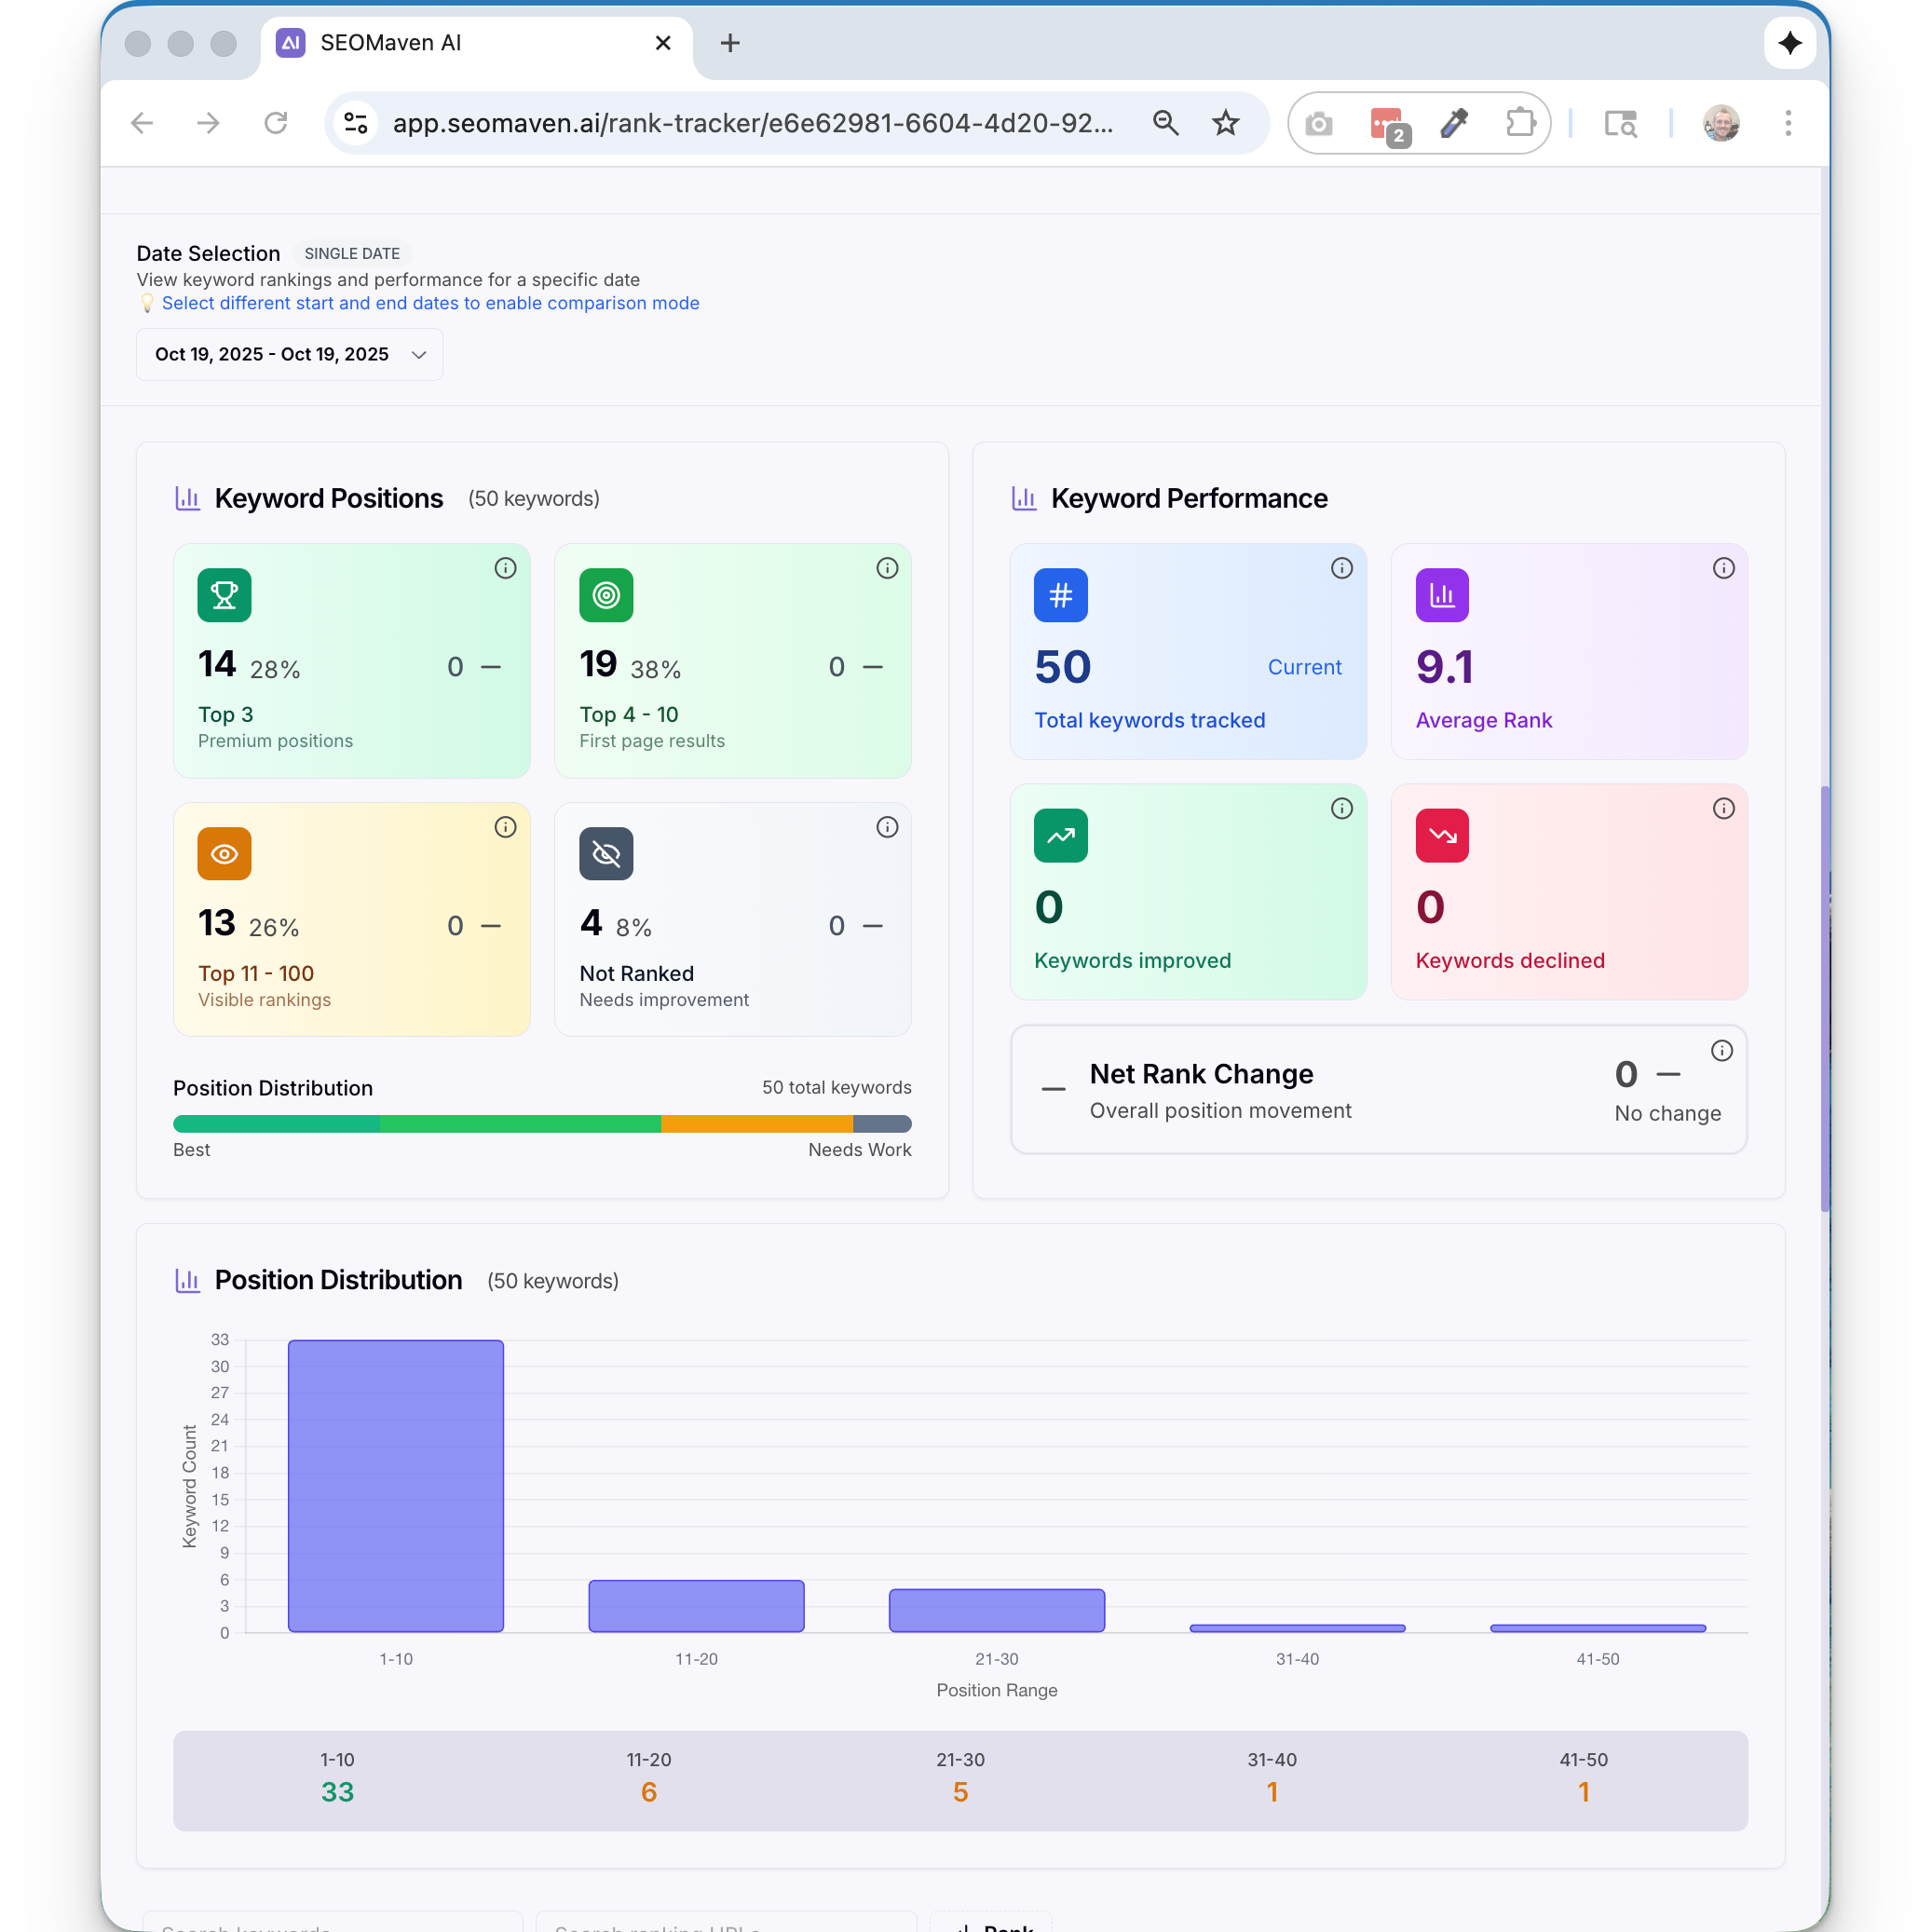Open Chrome three-dot menu
The height and width of the screenshot is (1932, 1932).
click(1788, 123)
